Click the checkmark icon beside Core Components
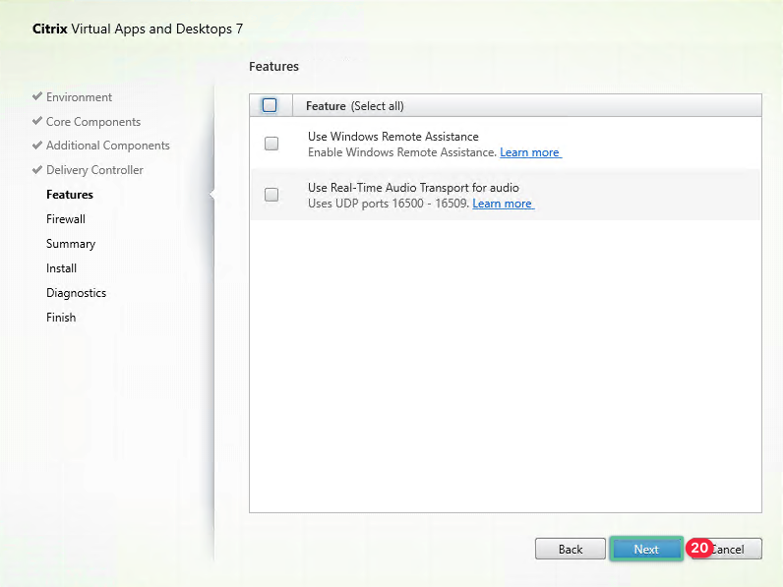Screen dimensions: 783x587 [x=37, y=122]
